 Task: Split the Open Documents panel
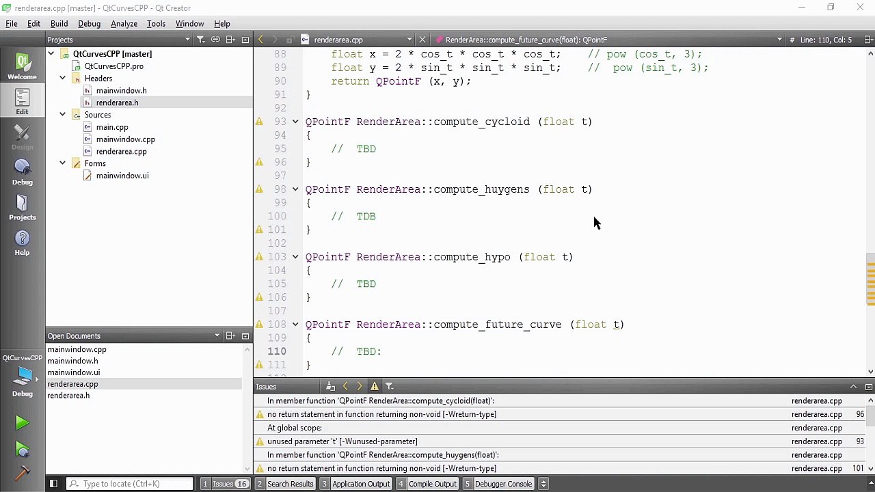tap(230, 336)
